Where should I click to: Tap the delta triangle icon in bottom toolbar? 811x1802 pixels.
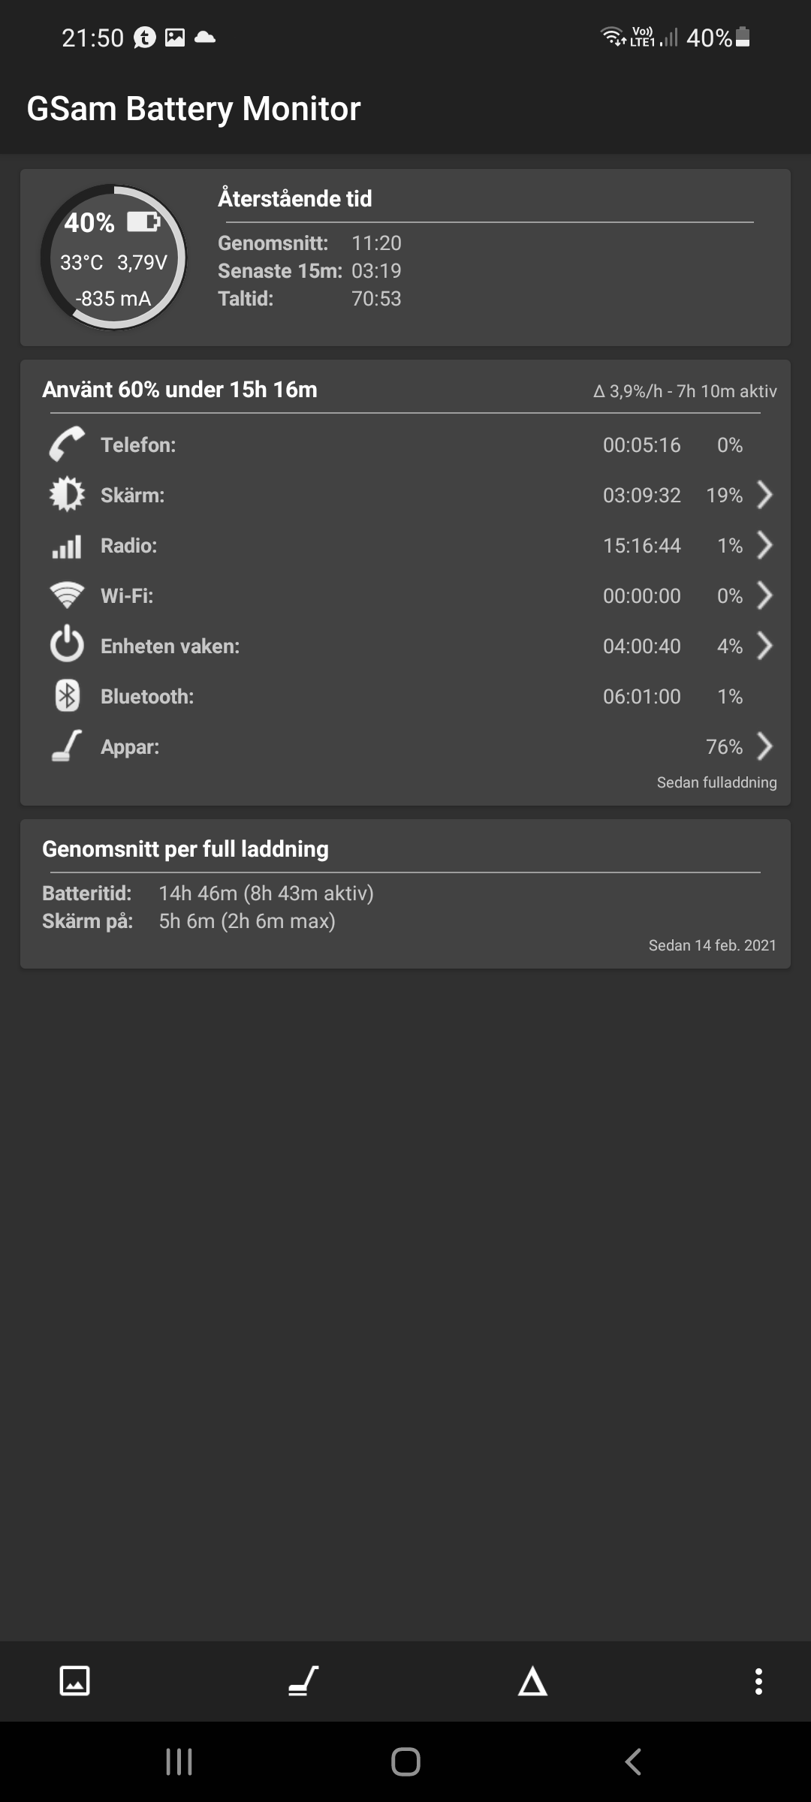coord(532,1681)
